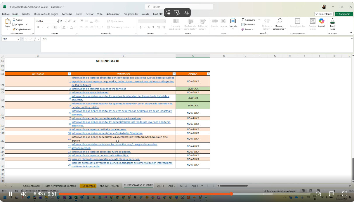Open the APLICA column filter dropdown
354x202 pixels.
[208, 74]
